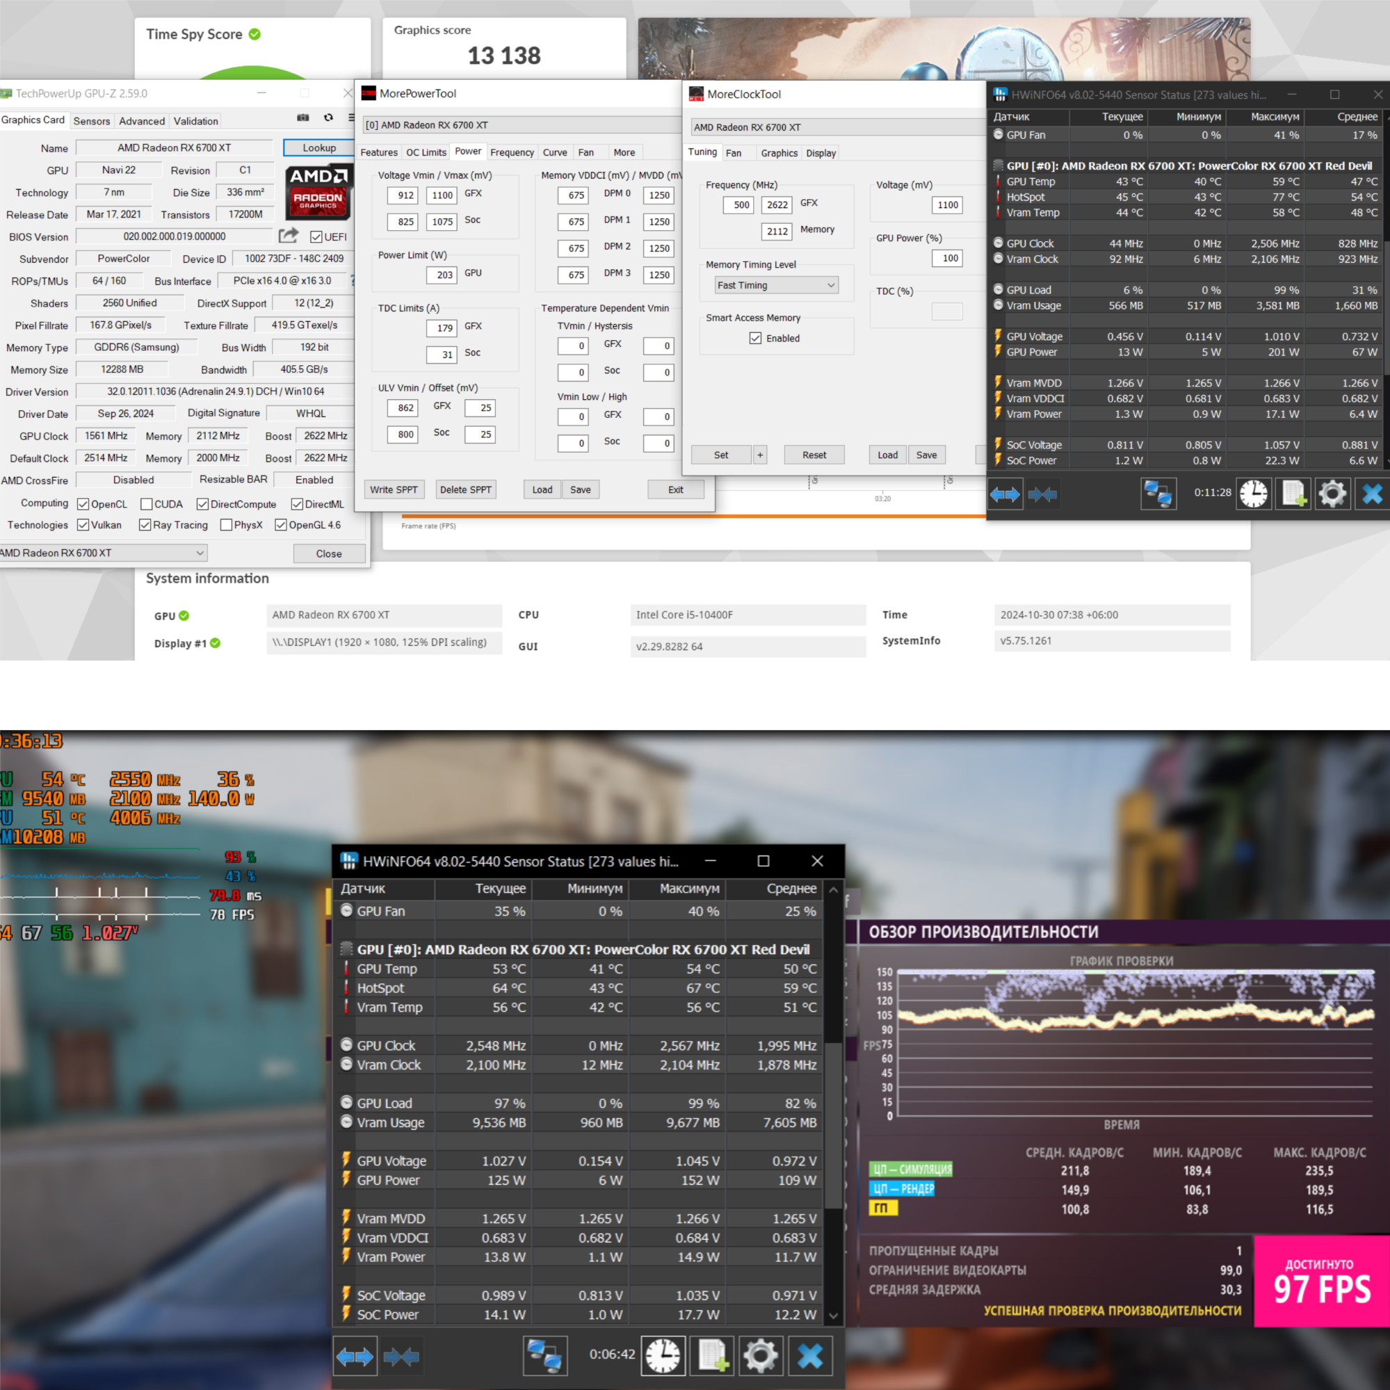Click scrollbar down arrow in lower HWiNFO window

(x=833, y=1316)
